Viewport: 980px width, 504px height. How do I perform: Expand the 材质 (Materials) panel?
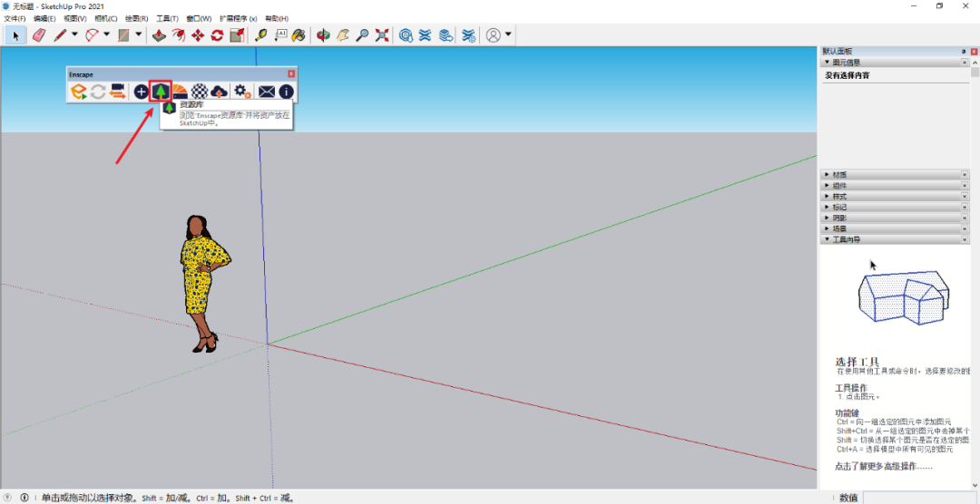click(840, 174)
